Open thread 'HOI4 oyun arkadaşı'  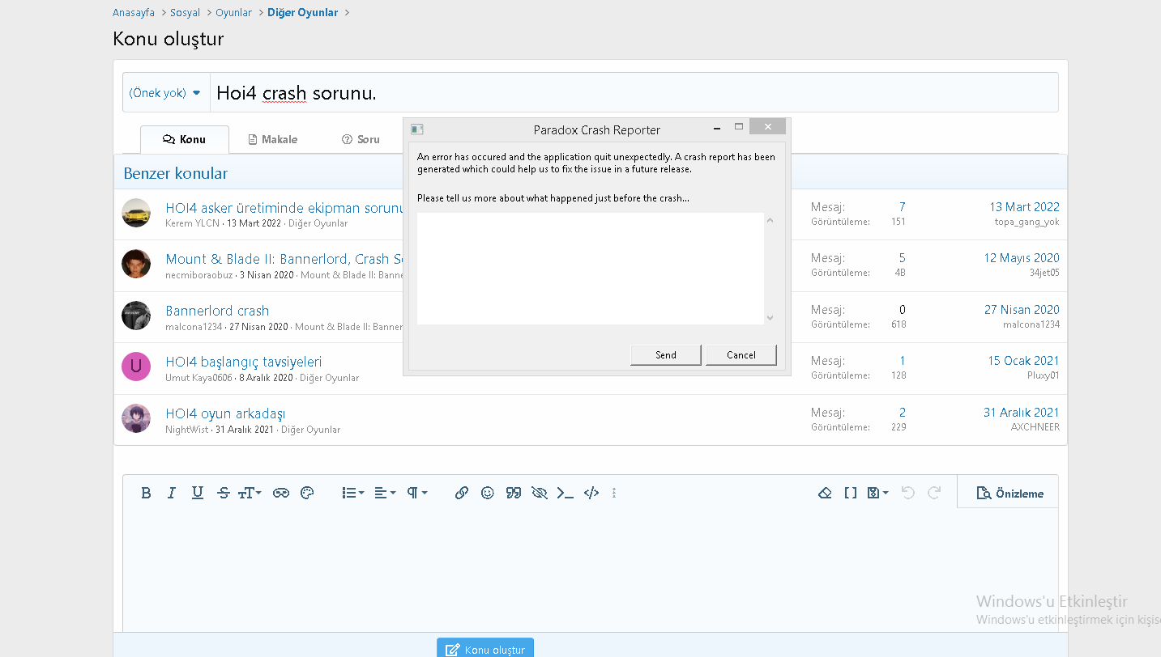coord(225,413)
